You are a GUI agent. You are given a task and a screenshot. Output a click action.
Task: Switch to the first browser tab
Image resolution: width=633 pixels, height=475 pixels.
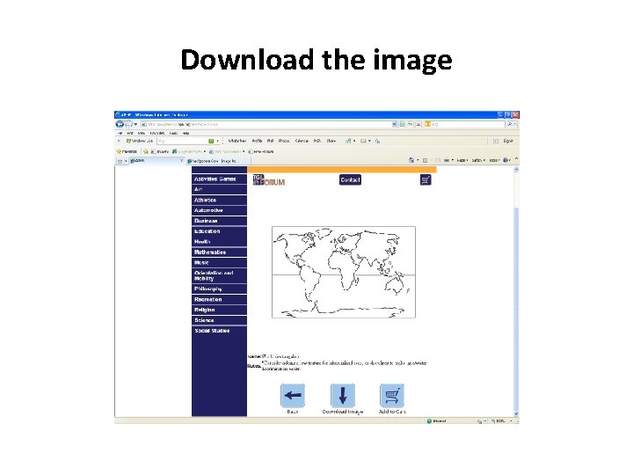(156, 161)
